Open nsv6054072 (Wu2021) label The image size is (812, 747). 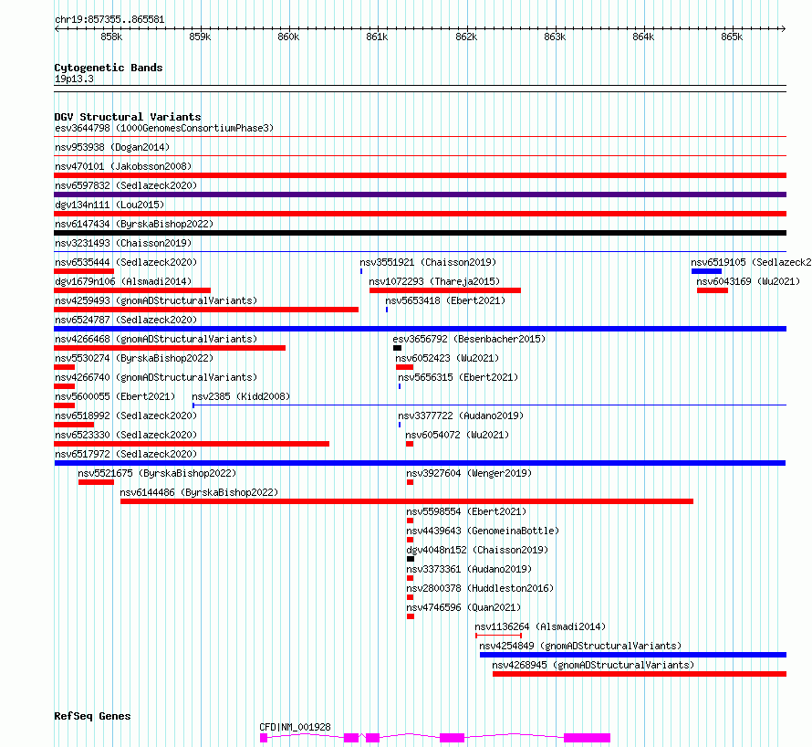pyautogui.click(x=457, y=435)
